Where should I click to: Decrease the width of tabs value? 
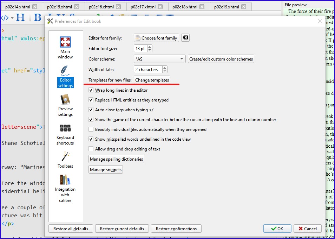(x=164, y=71)
